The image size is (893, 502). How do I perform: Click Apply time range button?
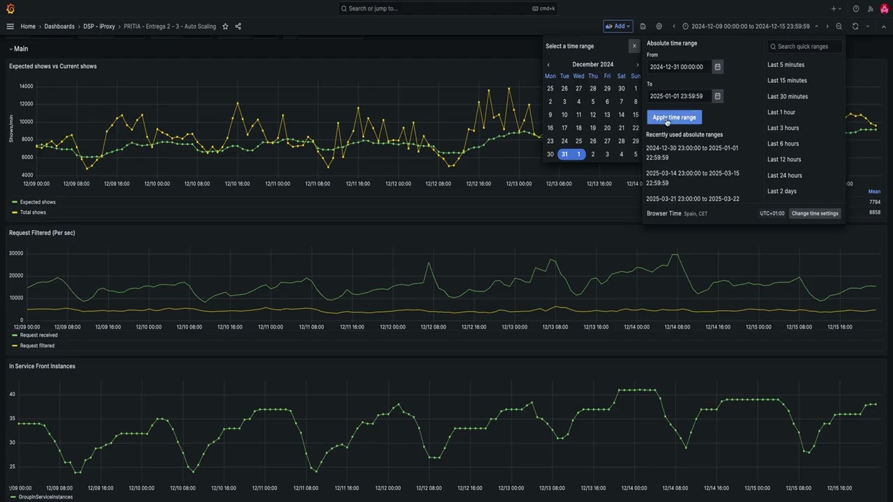(674, 117)
